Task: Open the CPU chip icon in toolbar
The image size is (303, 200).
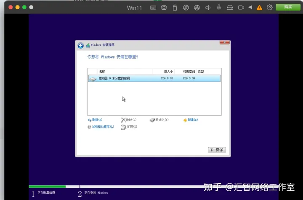Action: coord(164,8)
